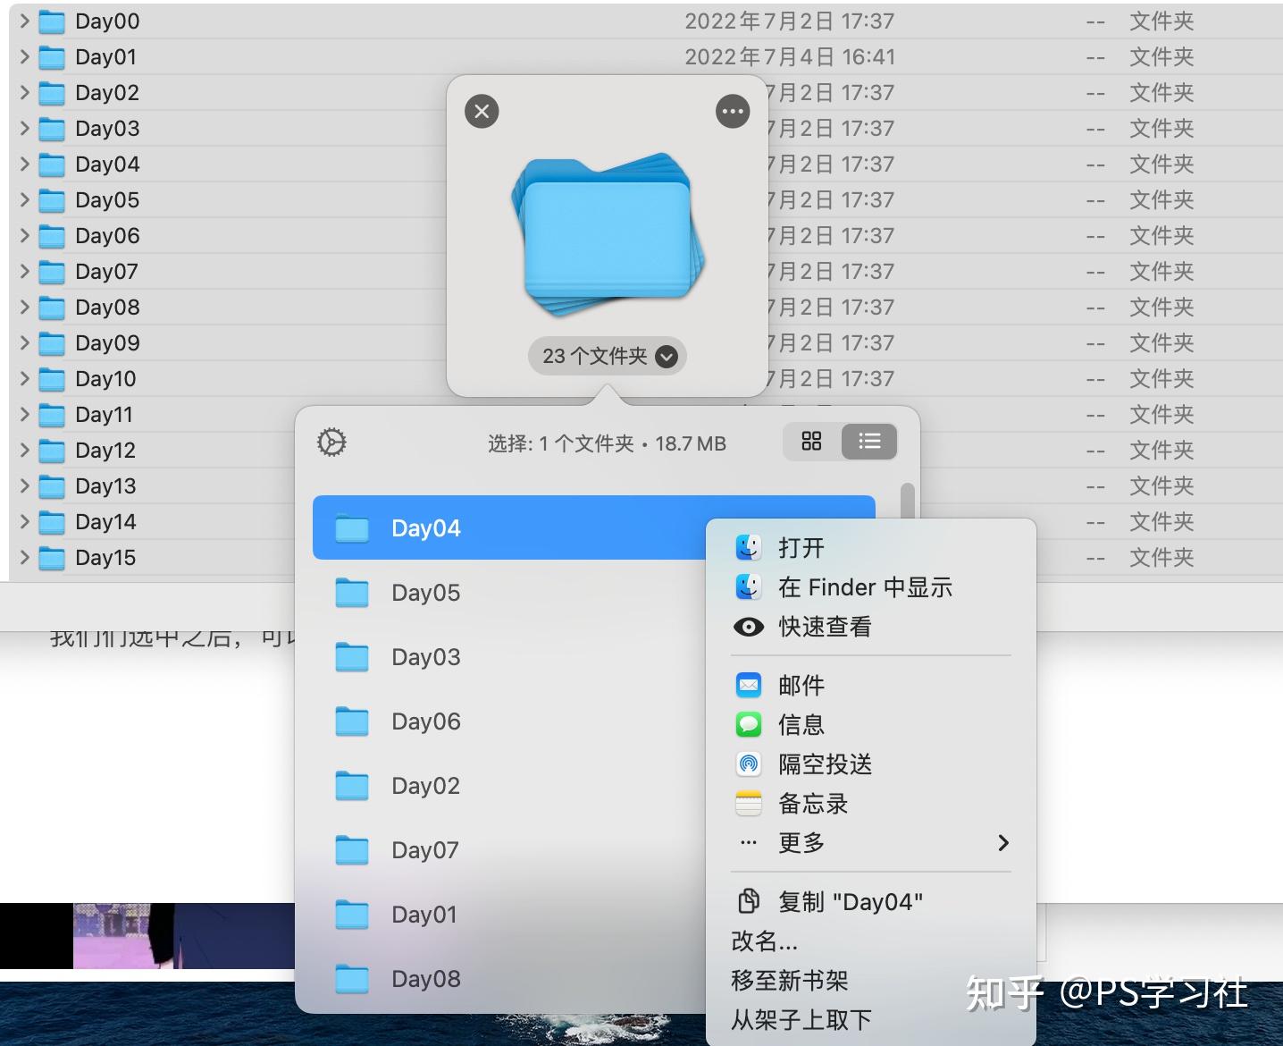The height and width of the screenshot is (1046, 1283).
Task: Click the 文件夹 kind cell in the Day10 row
Action: 1161,379
